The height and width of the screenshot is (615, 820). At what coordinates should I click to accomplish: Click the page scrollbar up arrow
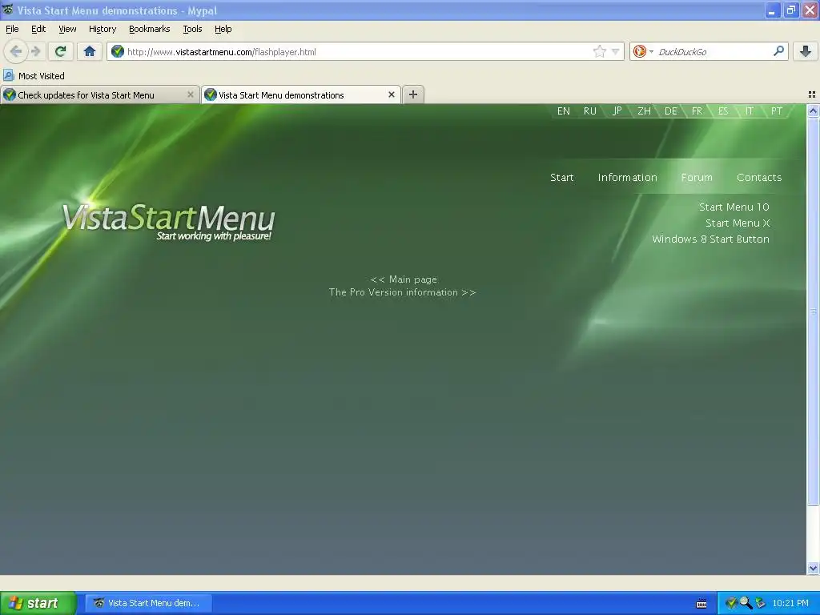coord(813,111)
